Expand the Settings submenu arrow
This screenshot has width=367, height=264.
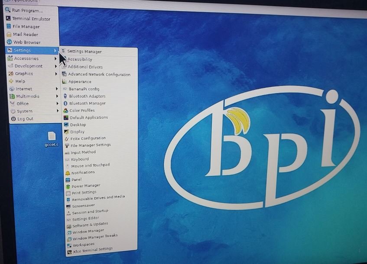(x=55, y=51)
